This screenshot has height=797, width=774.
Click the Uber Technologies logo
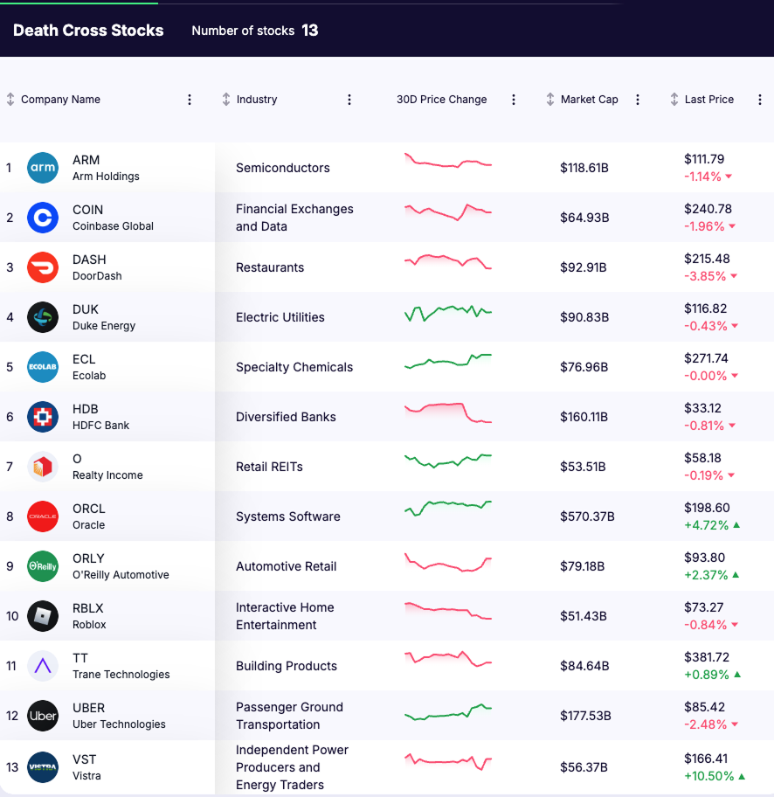(44, 716)
